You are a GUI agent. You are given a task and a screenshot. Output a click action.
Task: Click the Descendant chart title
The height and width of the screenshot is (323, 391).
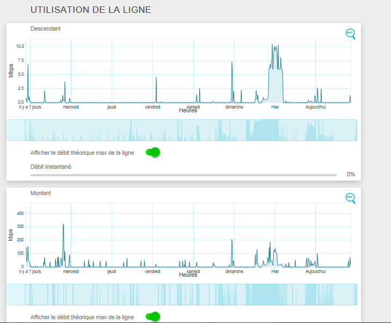(x=46, y=28)
